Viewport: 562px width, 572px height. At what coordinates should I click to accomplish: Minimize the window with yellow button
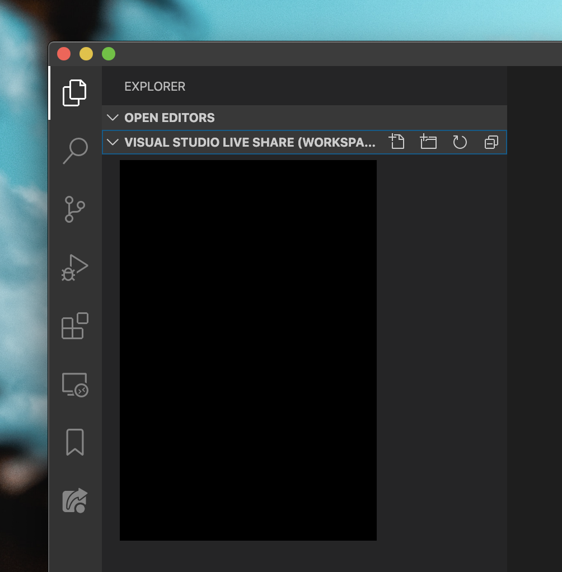pos(86,54)
